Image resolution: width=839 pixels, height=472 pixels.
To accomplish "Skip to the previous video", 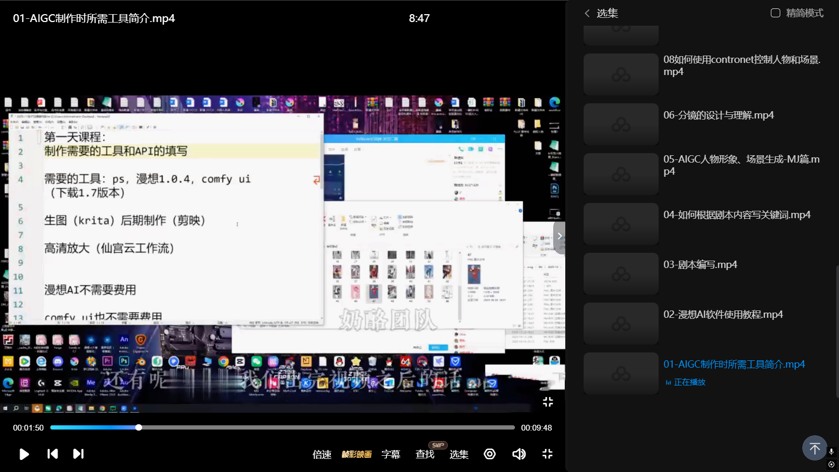I will (52, 454).
